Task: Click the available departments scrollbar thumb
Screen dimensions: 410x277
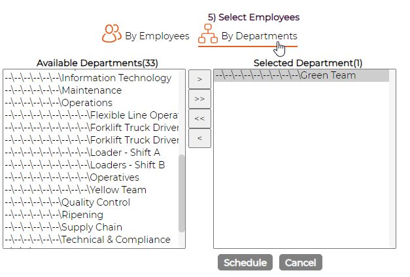Action: pyautogui.click(x=182, y=193)
